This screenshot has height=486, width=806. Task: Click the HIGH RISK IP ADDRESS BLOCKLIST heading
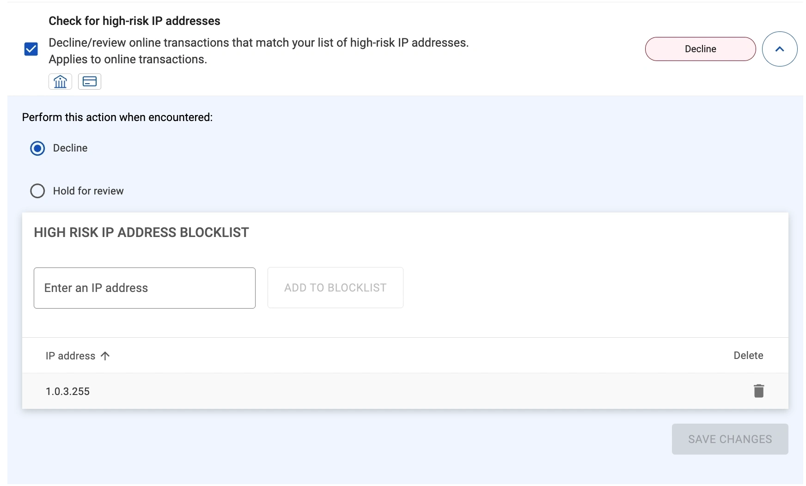click(x=141, y=232)
